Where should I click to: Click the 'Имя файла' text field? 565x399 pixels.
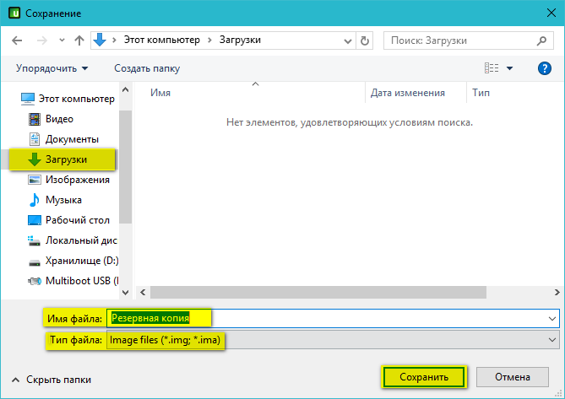click(x=333, y=318)
